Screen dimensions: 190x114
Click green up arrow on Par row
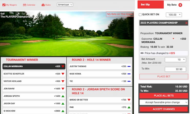[x=129, y=107]
